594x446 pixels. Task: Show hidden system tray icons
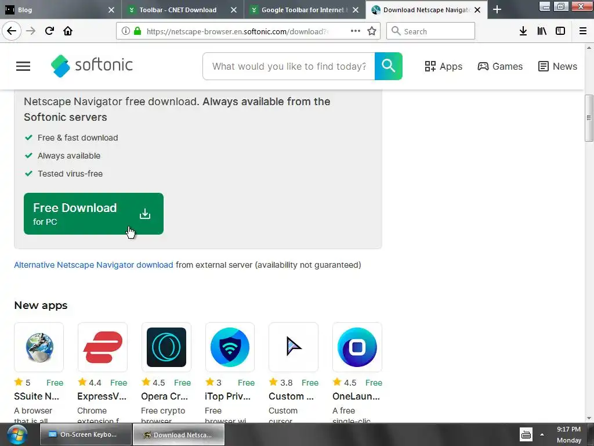(542, 434)
